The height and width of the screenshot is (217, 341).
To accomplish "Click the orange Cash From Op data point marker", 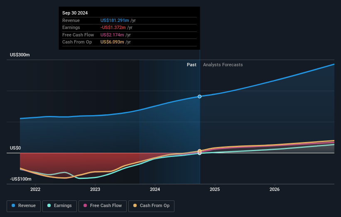I will click(x=199, y=151).
